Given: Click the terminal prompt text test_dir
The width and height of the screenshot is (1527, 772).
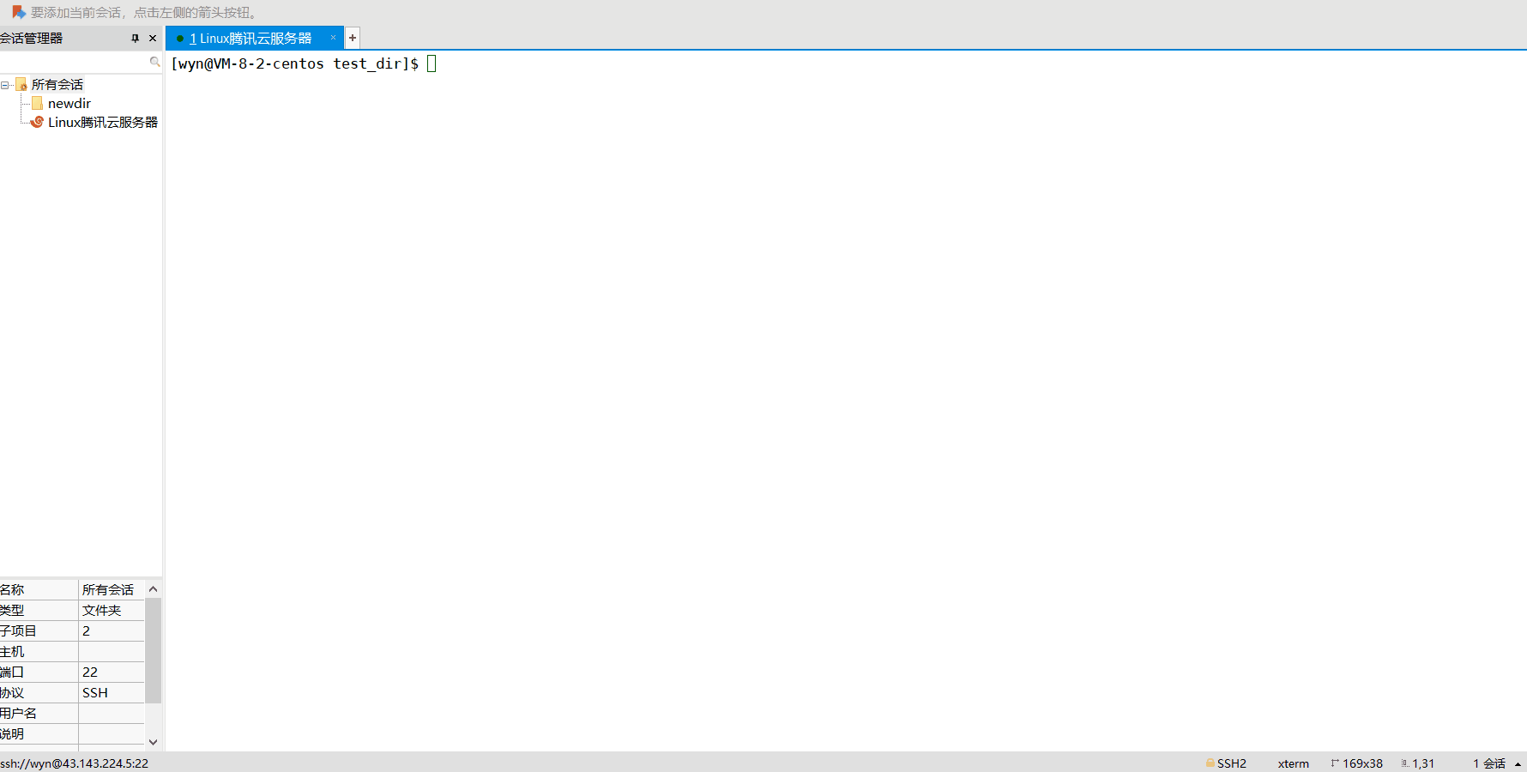Looking at the screenshot, I should click(x=368, y=63).
